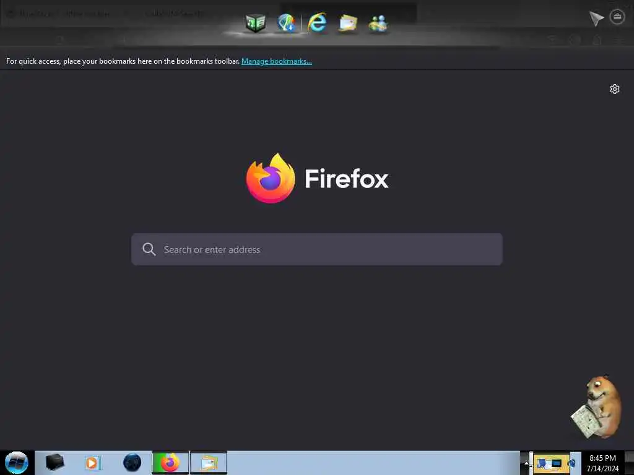
Task: Open the globe download dock icon
Action: point(287,22)
